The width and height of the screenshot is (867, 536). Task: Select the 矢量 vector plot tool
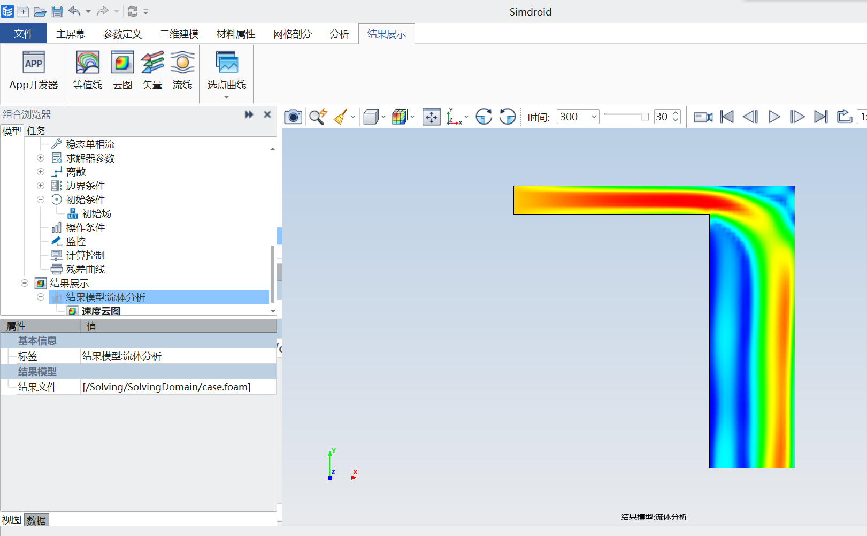[152, 71]
